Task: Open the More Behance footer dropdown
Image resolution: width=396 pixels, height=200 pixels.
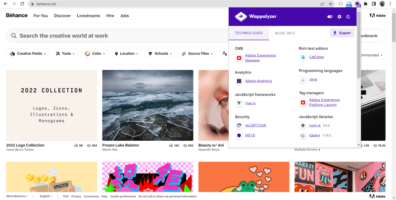Action: (x=17, y=196)
